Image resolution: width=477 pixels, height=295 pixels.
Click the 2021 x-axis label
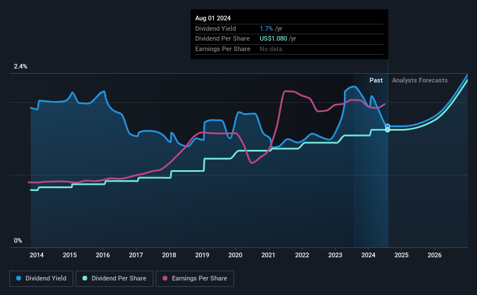(268, 255)
